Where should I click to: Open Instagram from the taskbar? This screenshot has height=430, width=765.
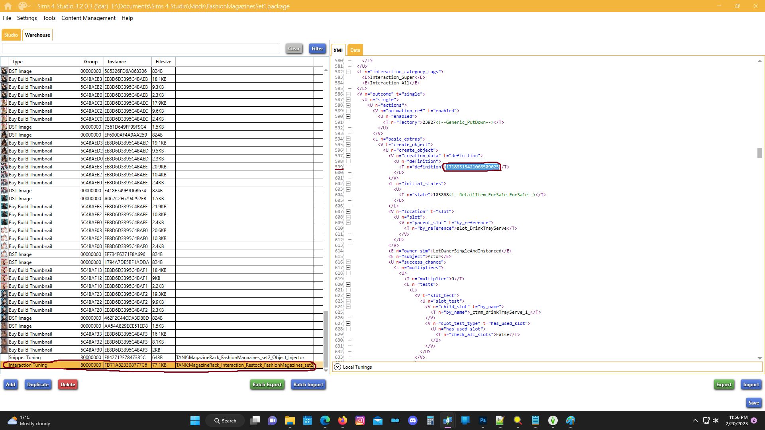tap(360, 420)
